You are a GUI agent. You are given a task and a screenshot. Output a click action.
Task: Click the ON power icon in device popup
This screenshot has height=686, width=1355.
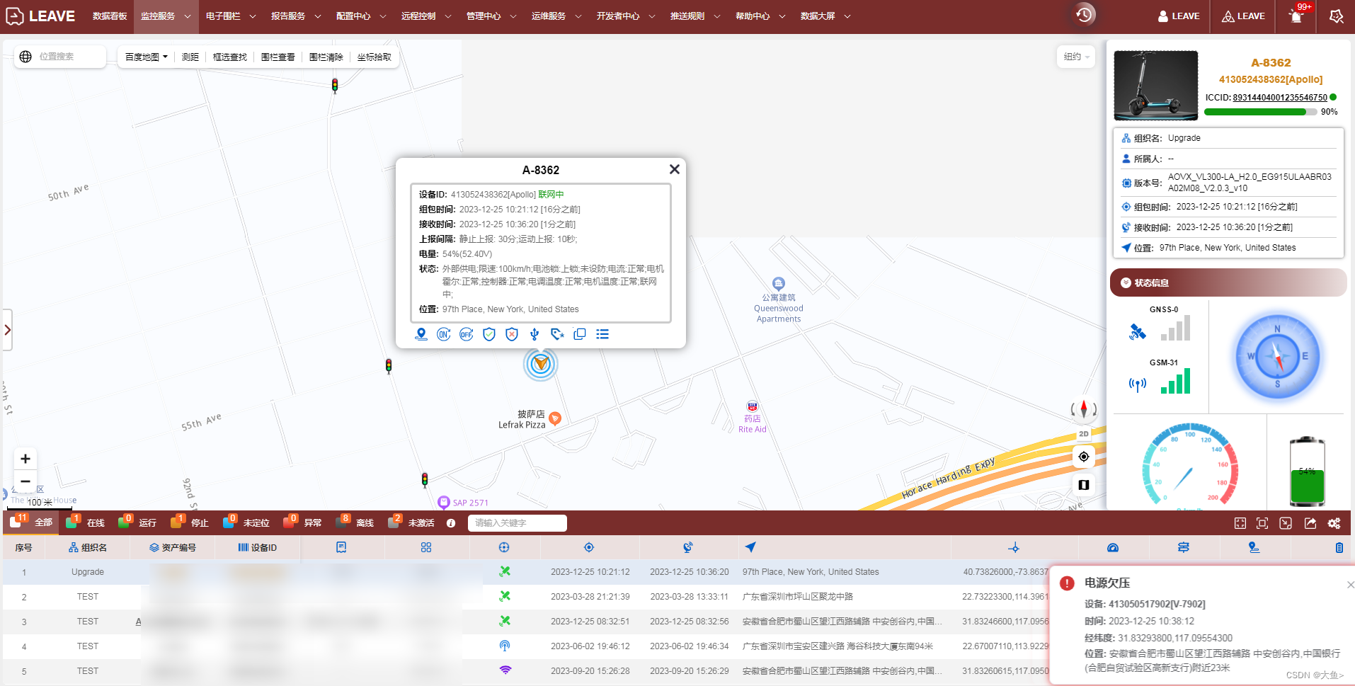tap(444, 334)
